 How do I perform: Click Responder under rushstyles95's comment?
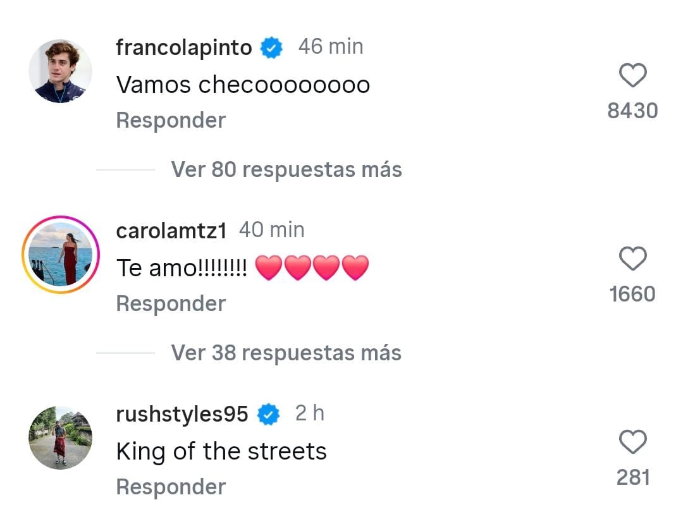[x=170, y=486]
